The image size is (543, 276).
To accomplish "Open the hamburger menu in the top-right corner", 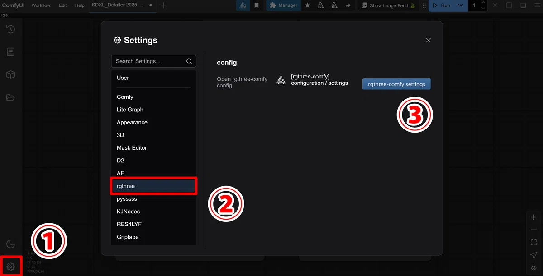I will (536, 5).
